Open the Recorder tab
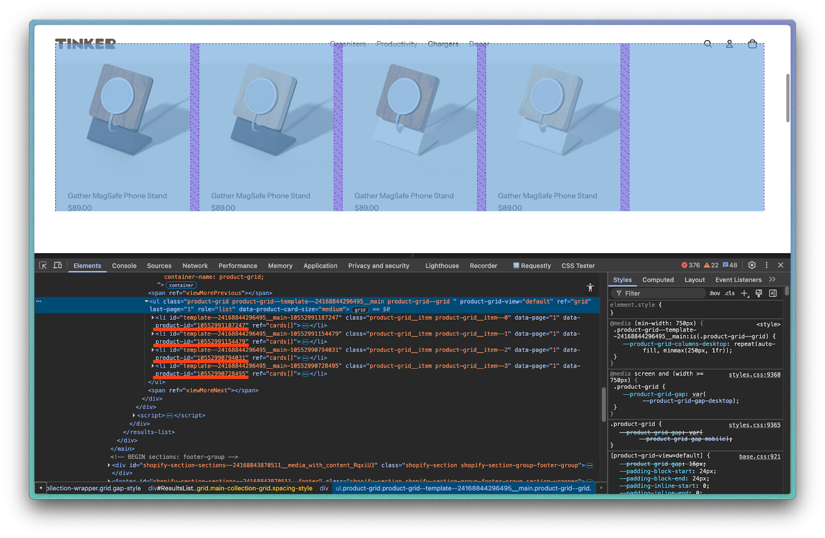This screenshot has width=825, height=538. (x=483, y=266)
